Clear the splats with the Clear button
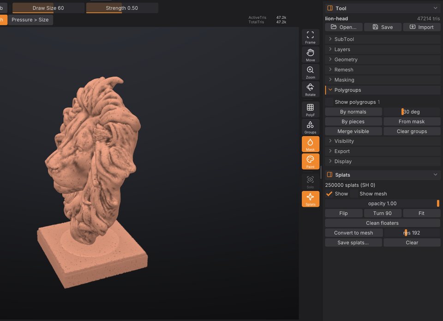 point(412,242)
